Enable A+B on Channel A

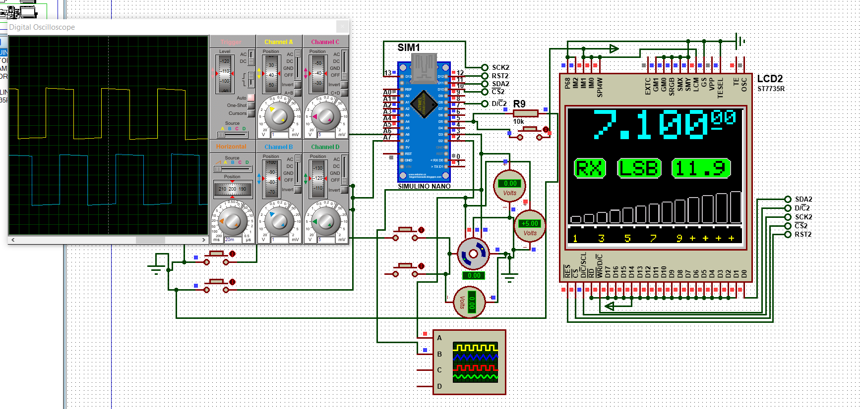(x=298, y=93)
